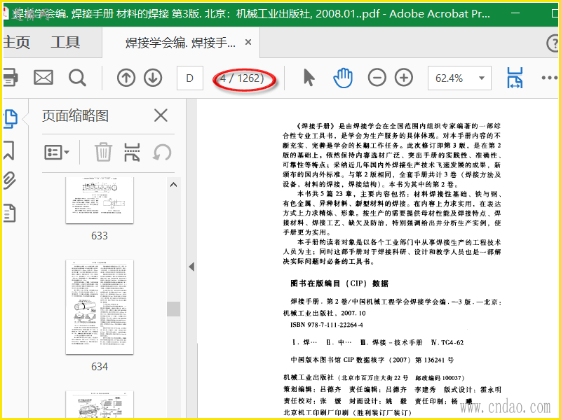This screenshot has width=561, height=420.
Task: Open the search magnifier tool
Action: coord(77,78)
